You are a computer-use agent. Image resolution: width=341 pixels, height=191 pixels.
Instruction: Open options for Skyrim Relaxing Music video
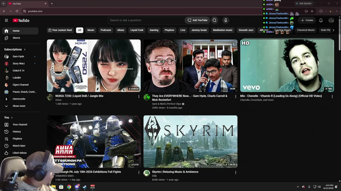point(236,172)
